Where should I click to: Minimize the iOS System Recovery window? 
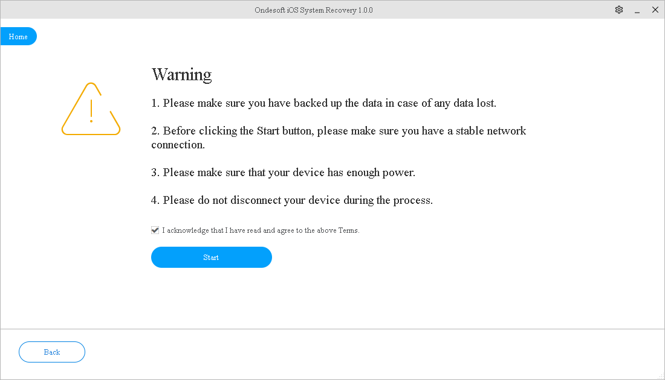(637, 10)
